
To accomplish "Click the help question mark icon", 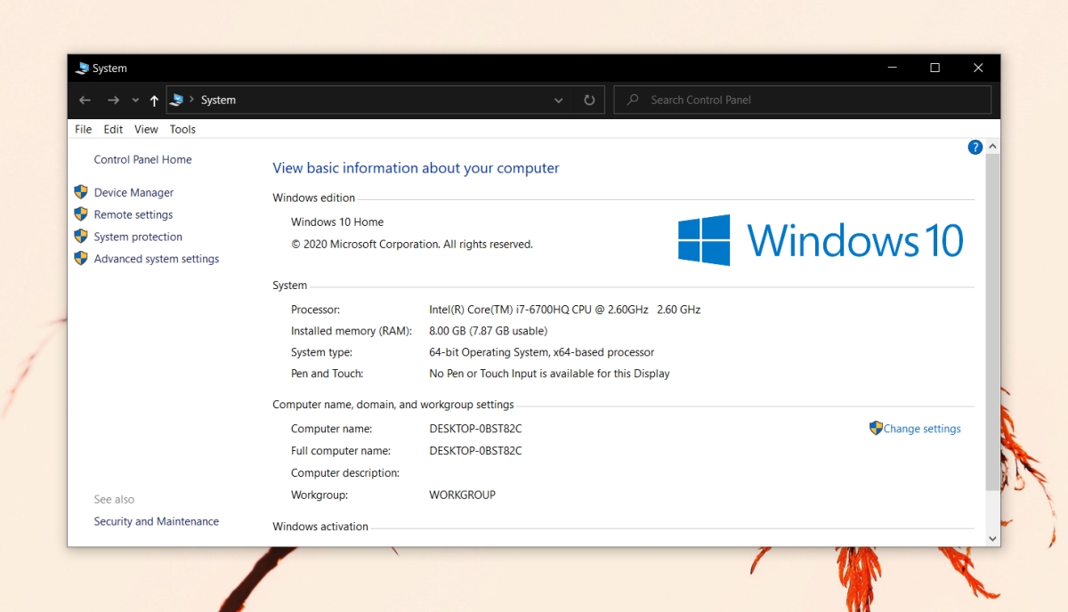I will click(975, 147).
